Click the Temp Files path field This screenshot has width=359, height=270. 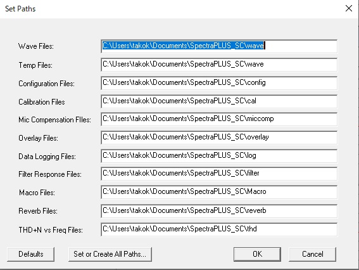click(219, 65)
